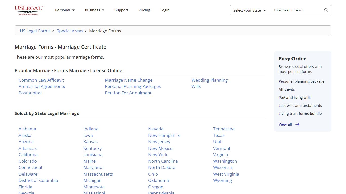Choose Colorado from state list
This screenshot has height=194, width=346.
click(x=28, y=161)
